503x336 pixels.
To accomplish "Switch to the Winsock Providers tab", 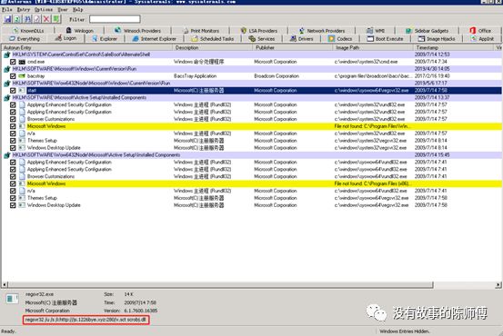I will 137,31.
